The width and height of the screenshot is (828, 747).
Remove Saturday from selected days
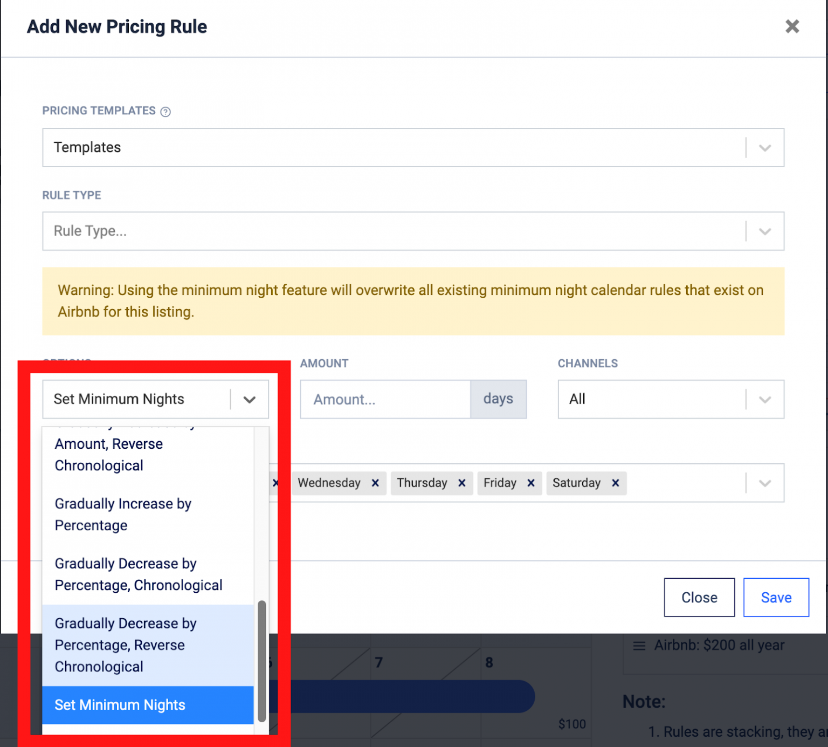tap(615, 483)
